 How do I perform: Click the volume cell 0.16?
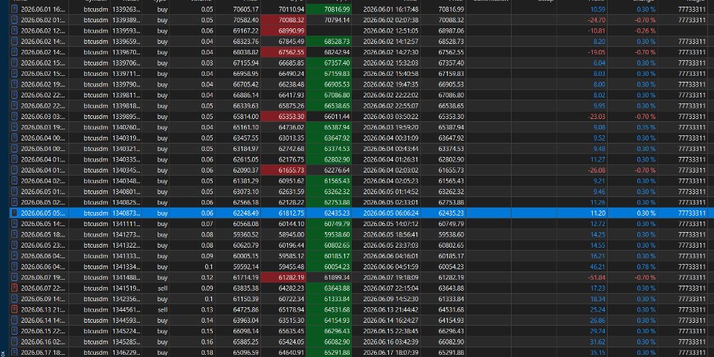pyautogui.click(x=208, y=341)
